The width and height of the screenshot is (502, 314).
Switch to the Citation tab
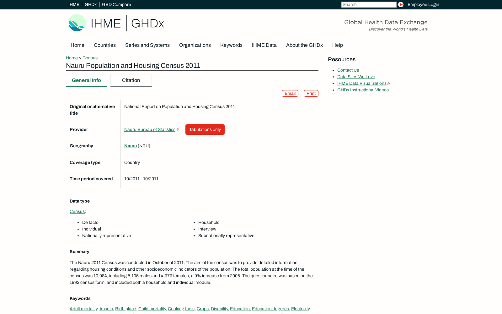pyautogui.click(x=131, y=80)
